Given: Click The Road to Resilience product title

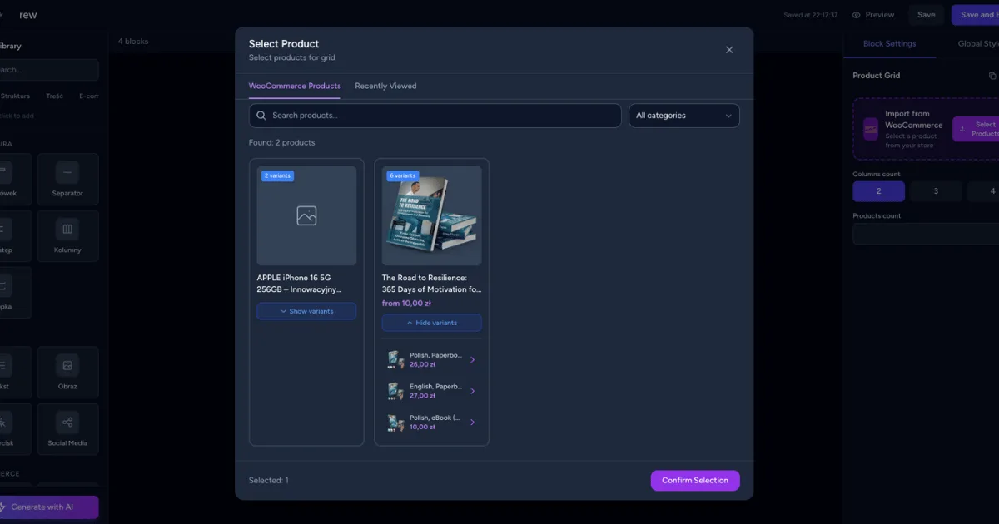Looking at the screenshot, I should [x=431, y=284].
